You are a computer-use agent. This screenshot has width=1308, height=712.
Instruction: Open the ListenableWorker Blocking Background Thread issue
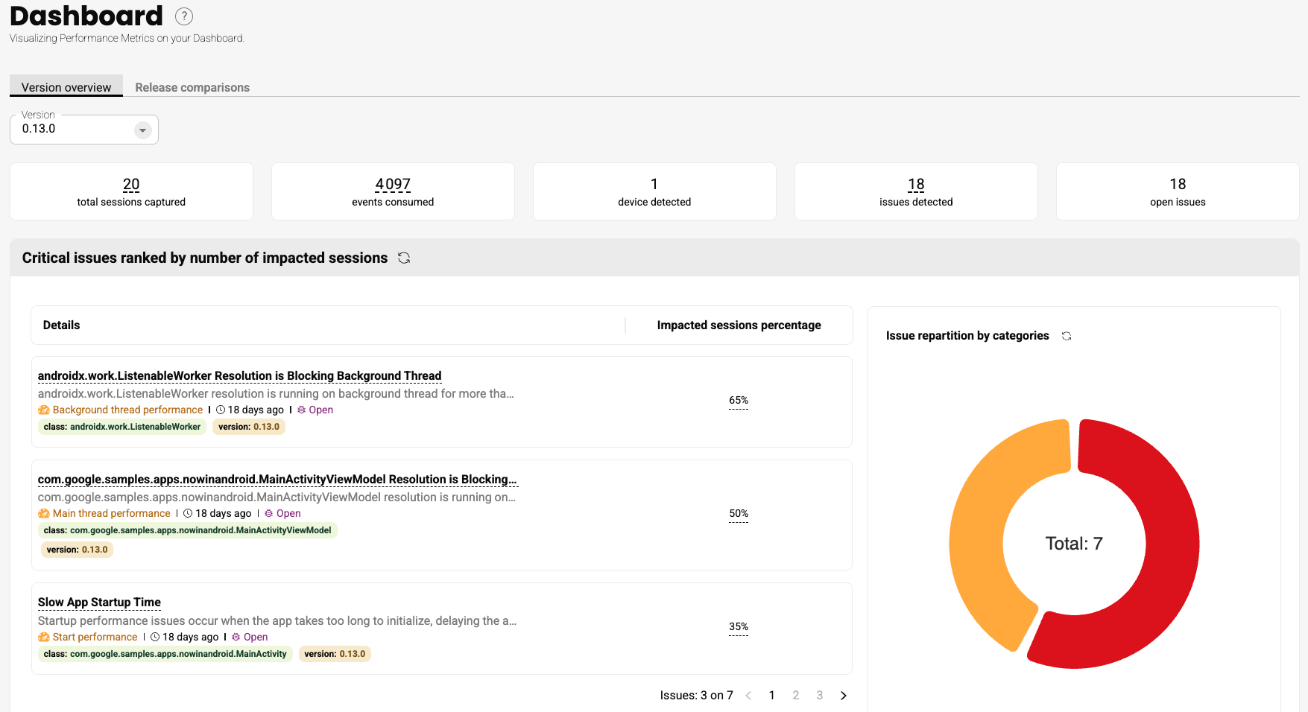click(239, 376)
